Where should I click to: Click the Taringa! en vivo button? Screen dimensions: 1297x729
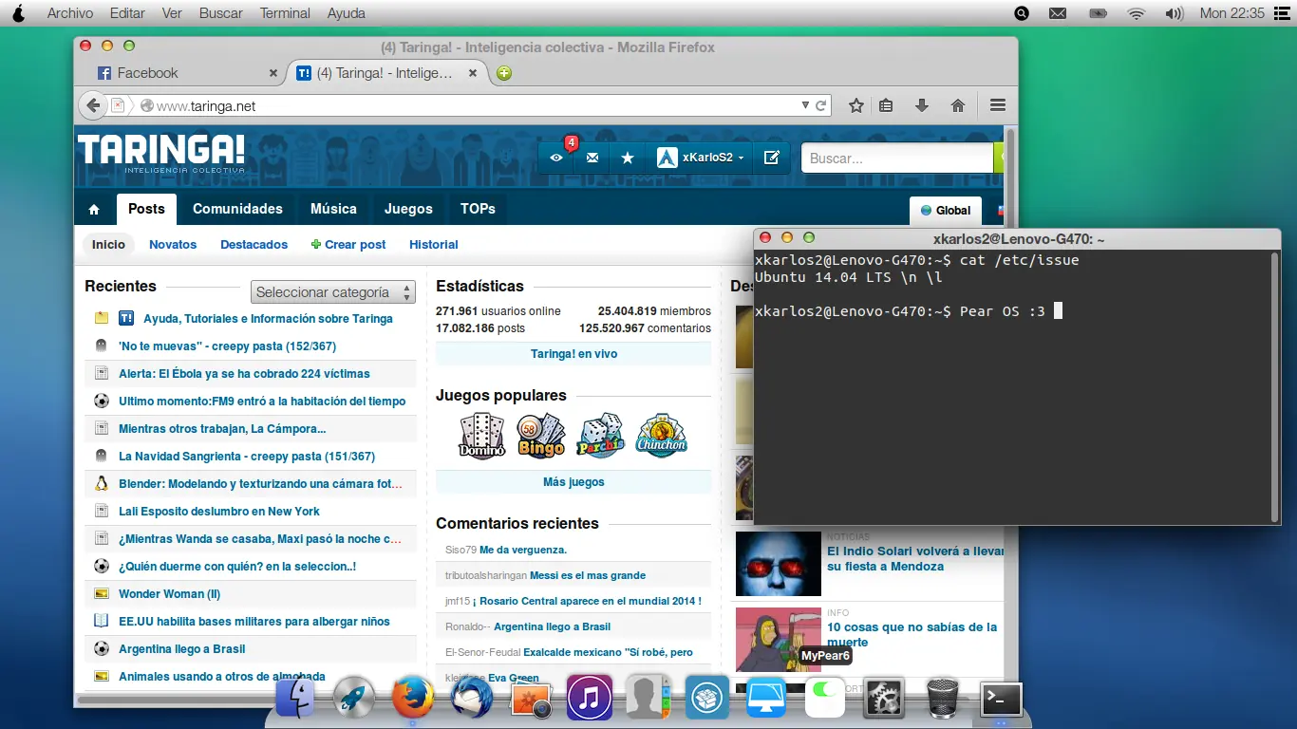573,354
